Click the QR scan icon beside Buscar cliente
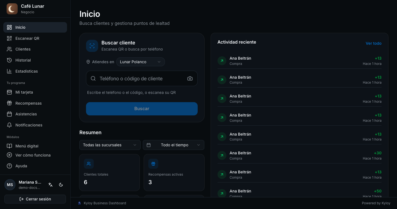 (x=92, y=46)
